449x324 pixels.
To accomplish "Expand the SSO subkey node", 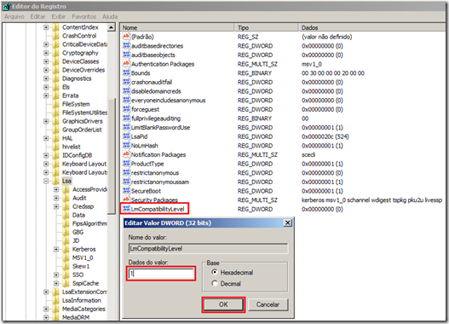I will click(x=56, y=275).
